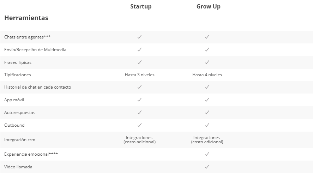Click 'Hasta 3 niveles' under Startup

(139, 75)
